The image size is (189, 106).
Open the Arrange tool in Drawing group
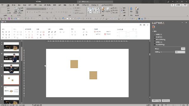tap(103, 10)
